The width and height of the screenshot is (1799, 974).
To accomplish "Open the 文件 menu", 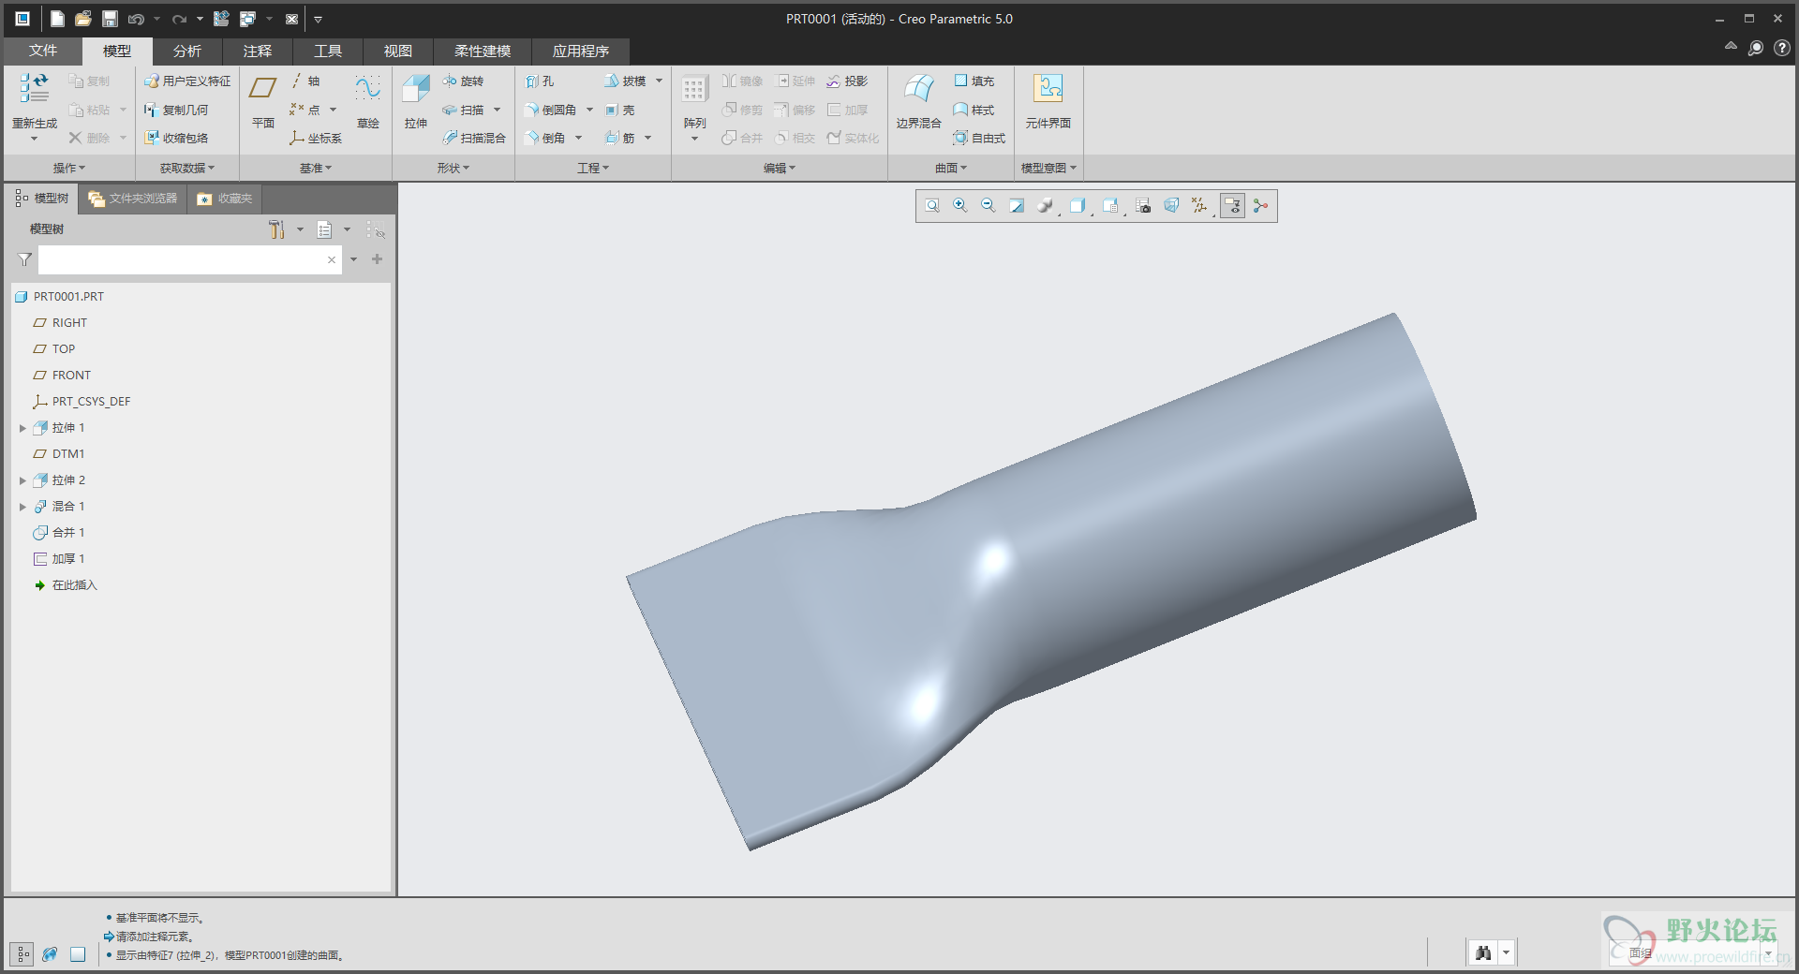I will coord(43,51).
